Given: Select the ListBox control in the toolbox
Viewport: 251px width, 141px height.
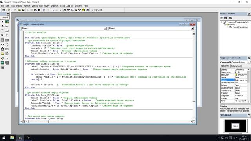Looking at the screenshot, I should tap(7, 40).
